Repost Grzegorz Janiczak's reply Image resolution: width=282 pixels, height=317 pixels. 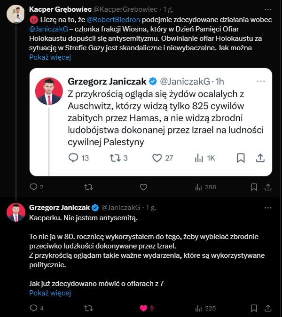[88, 309]
